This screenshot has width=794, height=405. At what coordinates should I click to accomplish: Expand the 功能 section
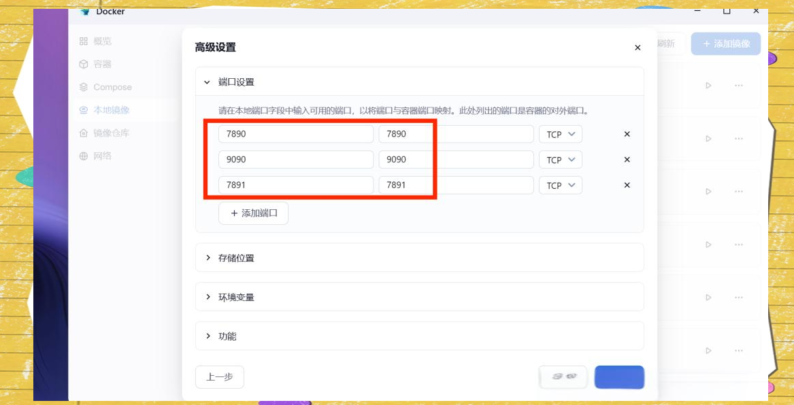(208, 336)
